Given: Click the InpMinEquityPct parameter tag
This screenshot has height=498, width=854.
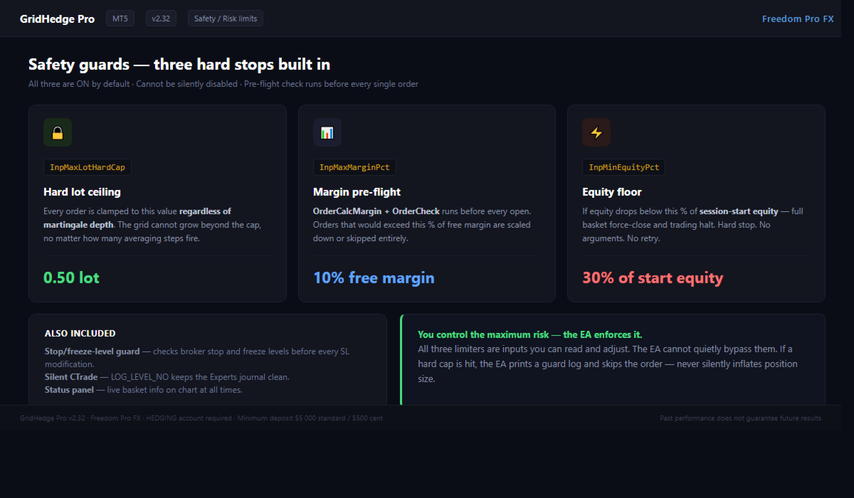Looking at the screenshot, I should [x=623, y=167].
